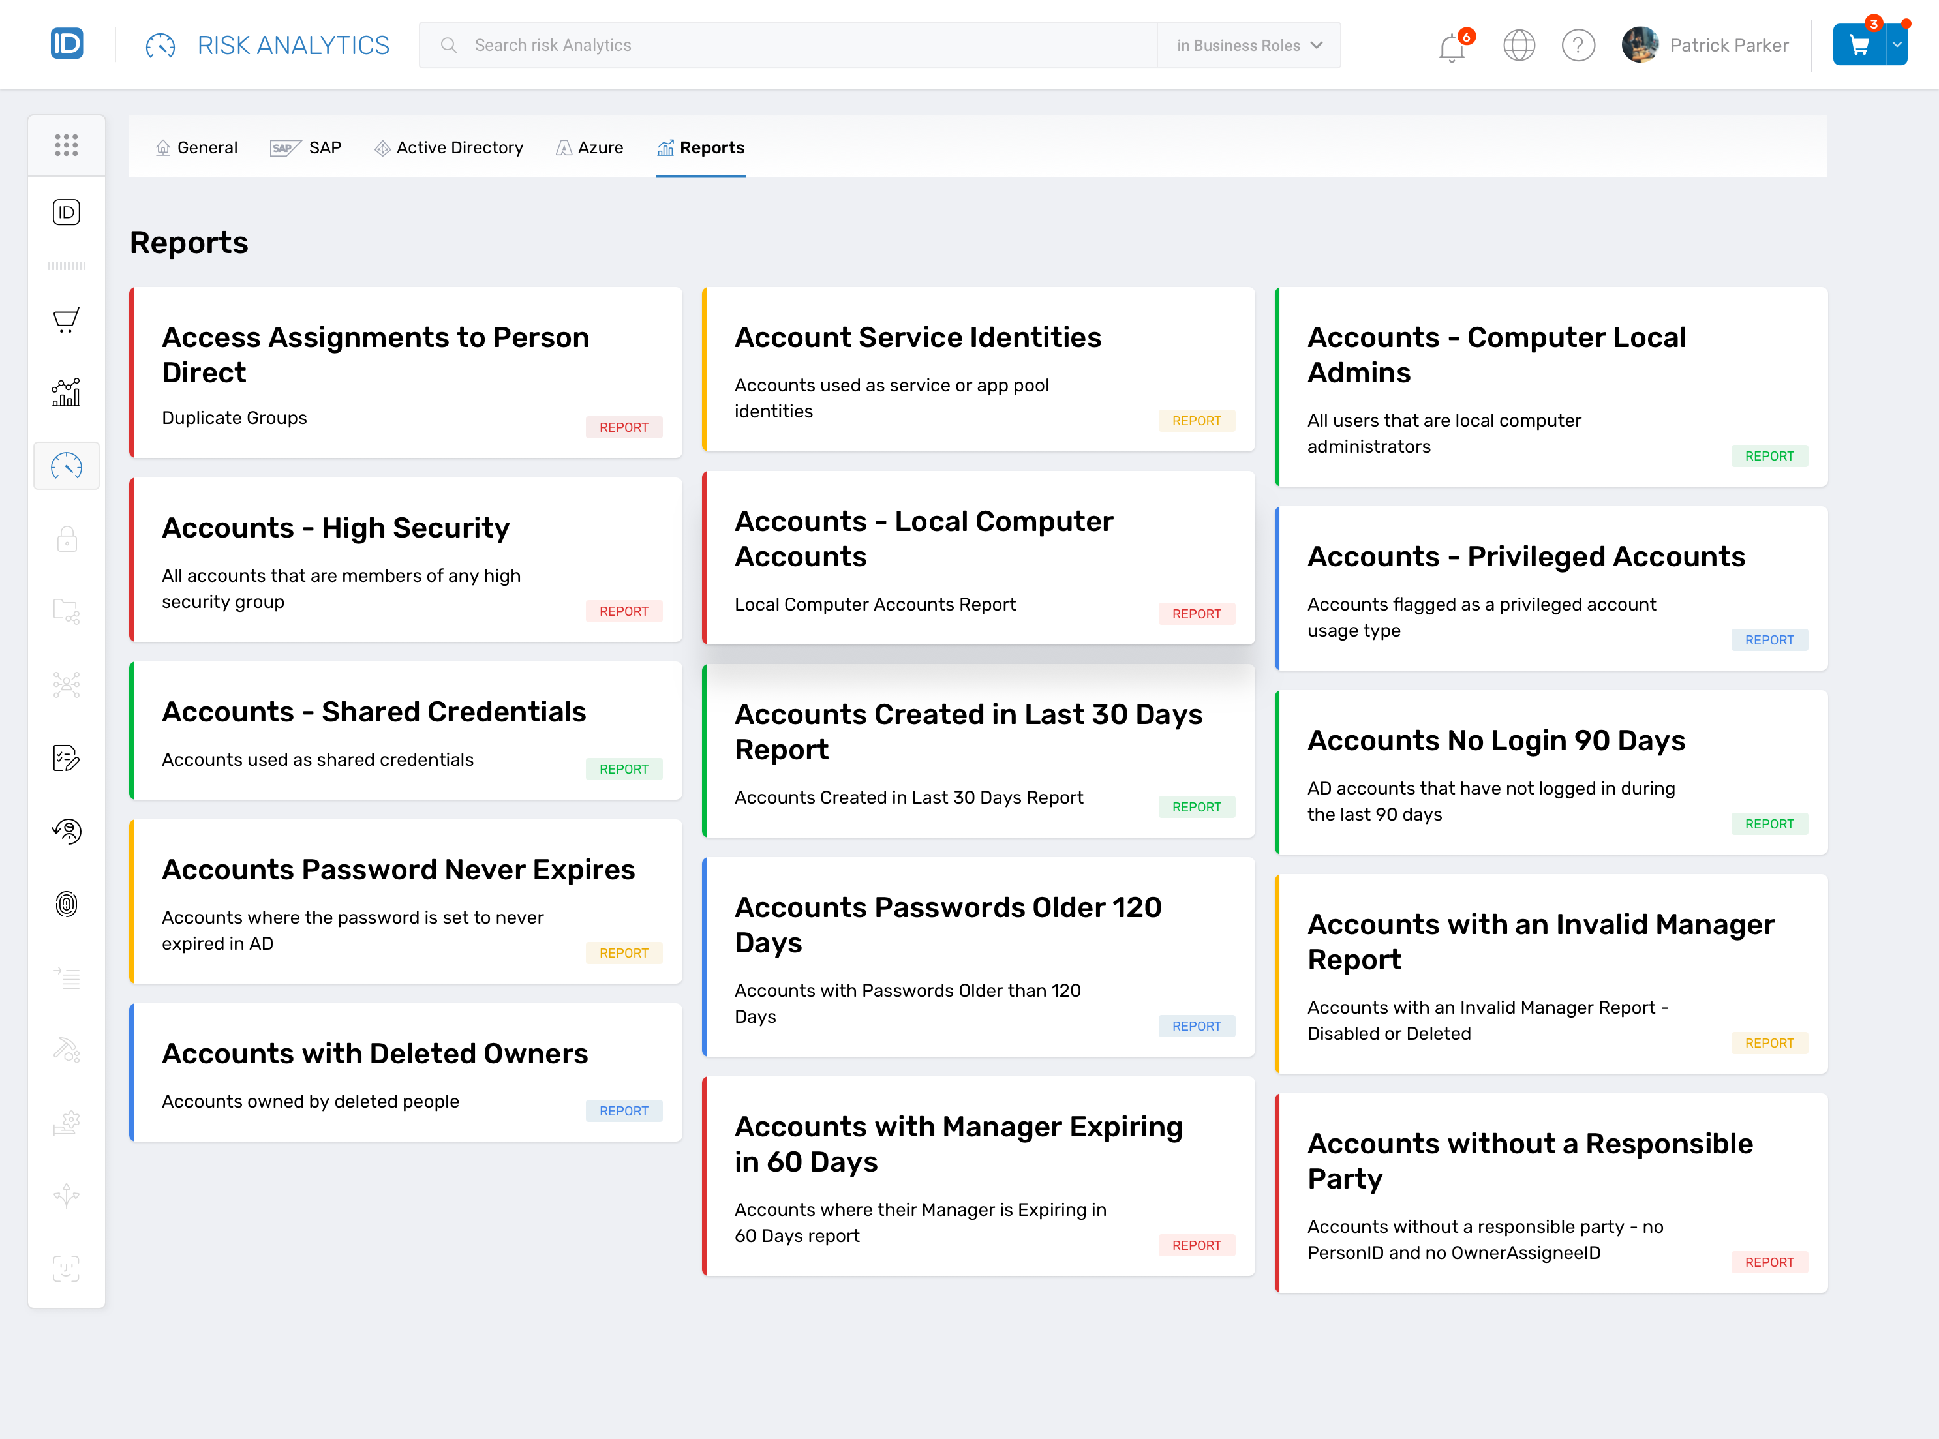Image resolution: width=1939 pixels, height=1439 pixels.
Task: Click the active Risk Analytics gauge icon
Action: click(x=66, y=466)
